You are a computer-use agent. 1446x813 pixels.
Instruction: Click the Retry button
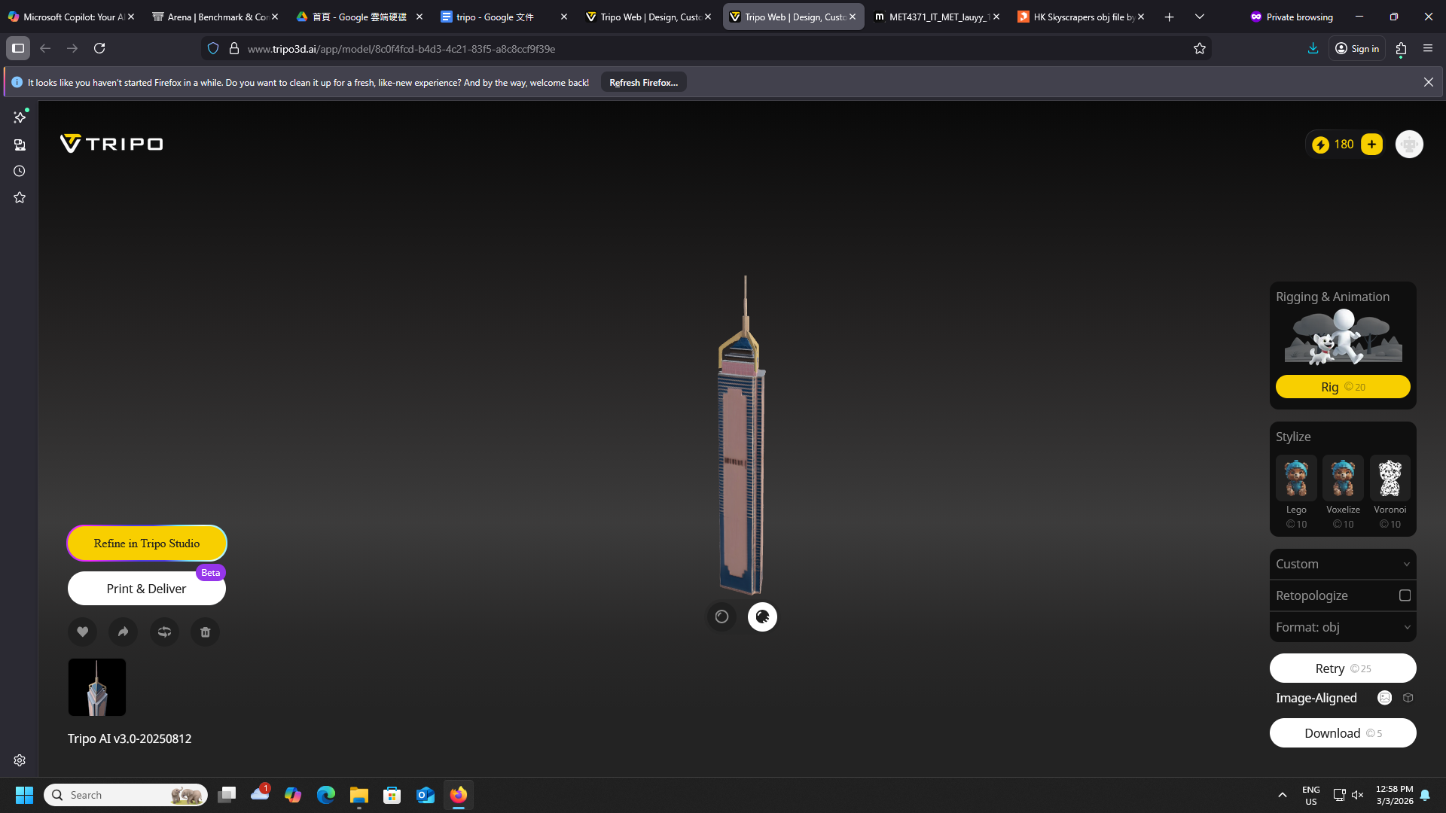point(1343,668)
